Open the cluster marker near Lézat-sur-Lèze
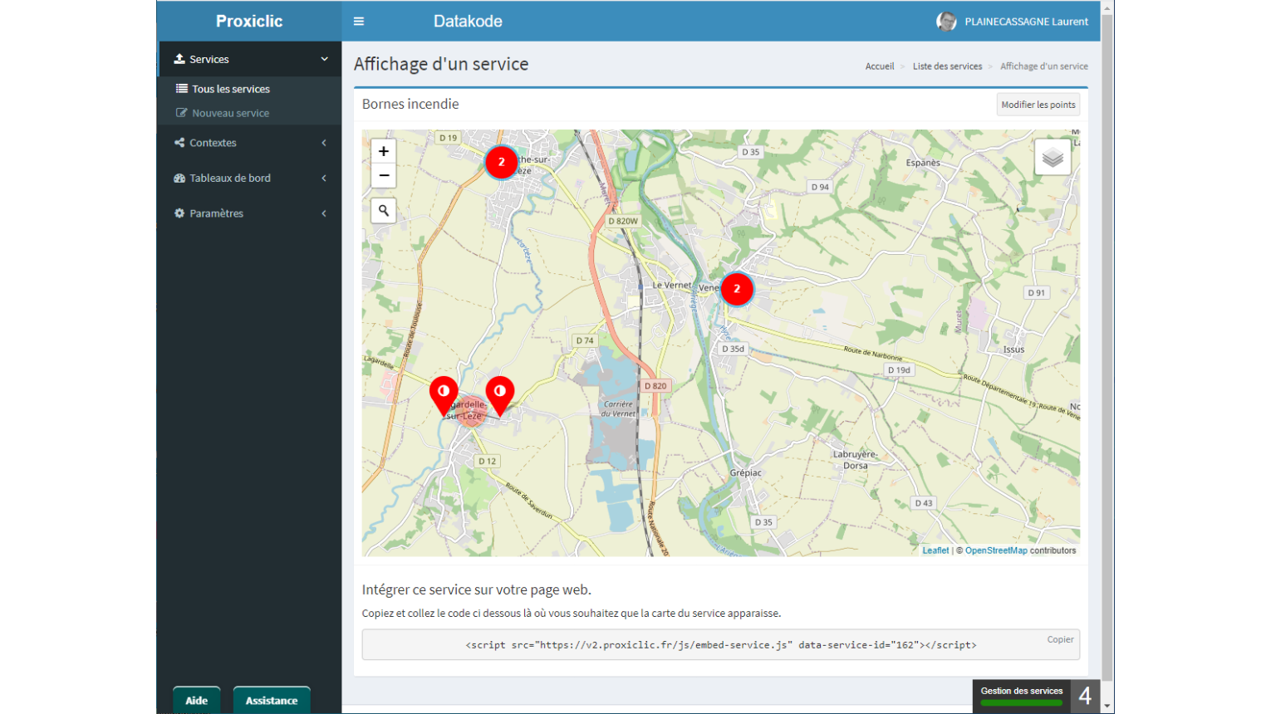The width and height of the screenshot is (1271, 714). (501, 162)
